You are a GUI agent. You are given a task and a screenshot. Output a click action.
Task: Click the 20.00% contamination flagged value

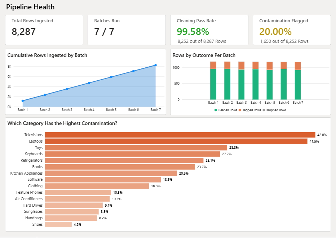tap(275, 32)
